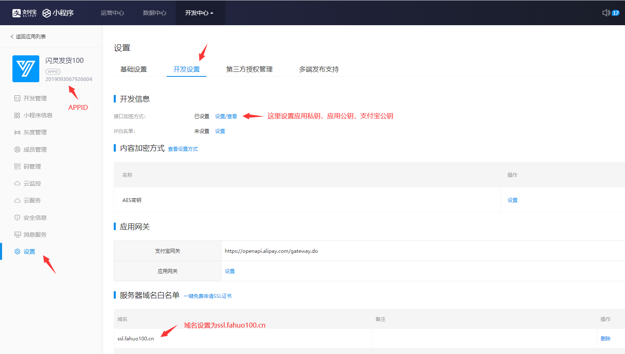This screenshot has height=354, width=625.
Task: Click the 灰度管理 sidebar icon
Action: pyautogui.click(x=17, y=132)
